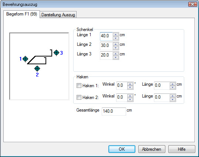
Task: Open the Hilfe button
Action: point(182,149)
